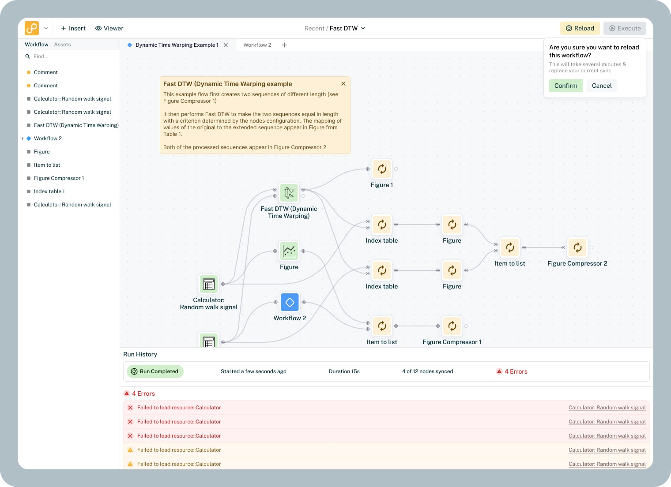
Task: Click the Execute button
Action: coord(625,28)
